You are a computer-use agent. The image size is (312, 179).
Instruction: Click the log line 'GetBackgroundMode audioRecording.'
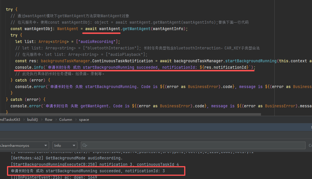click(67, 158)
